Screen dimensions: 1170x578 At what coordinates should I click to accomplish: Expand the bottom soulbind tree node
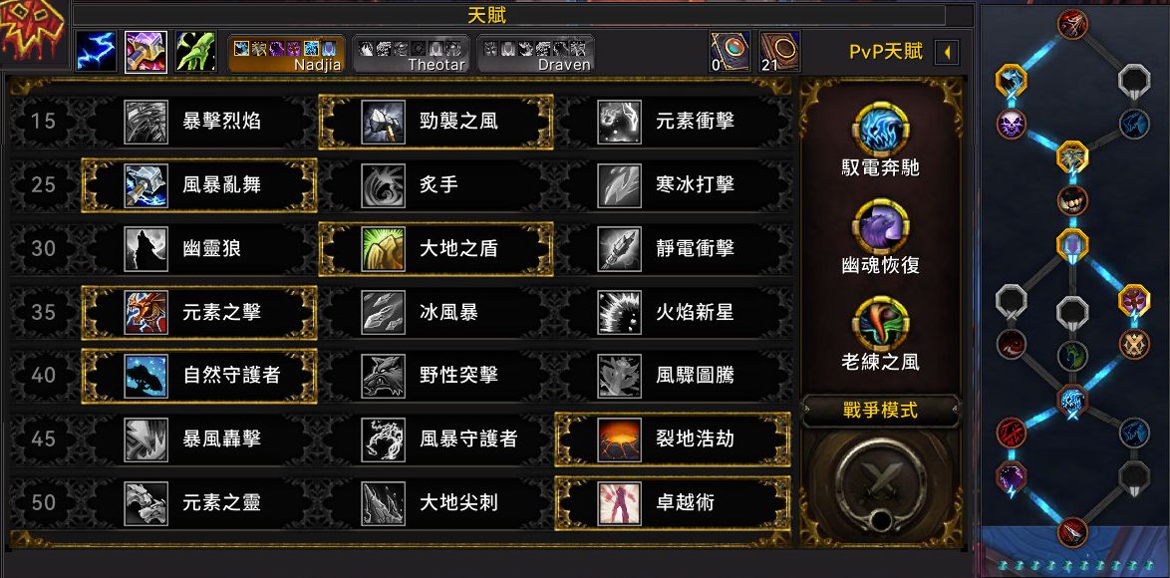pos(1072,532)
